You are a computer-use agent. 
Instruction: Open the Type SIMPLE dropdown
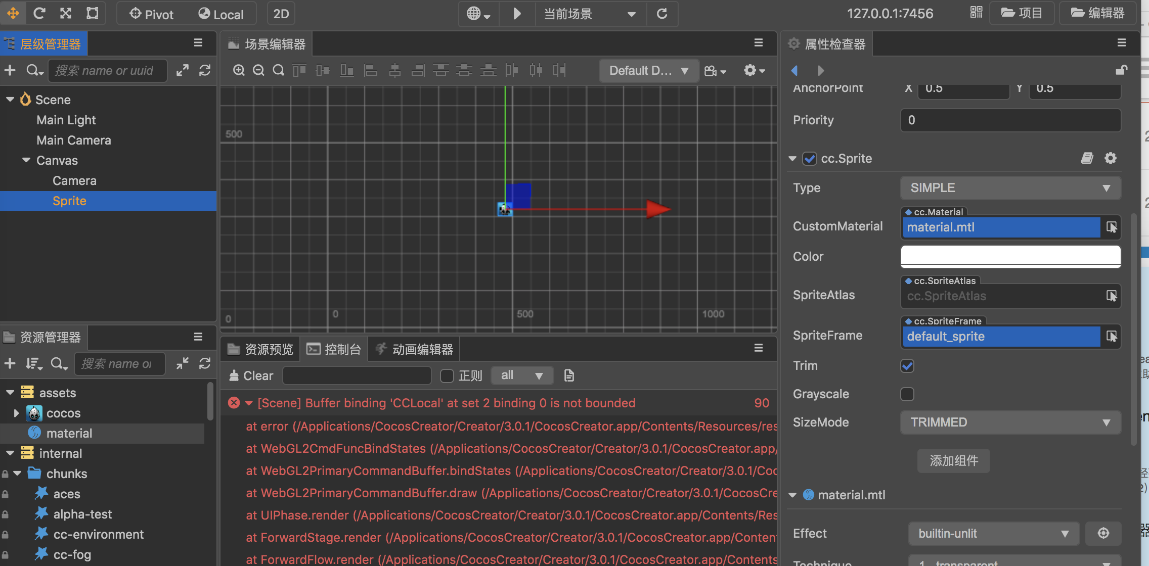[1010, 188]
